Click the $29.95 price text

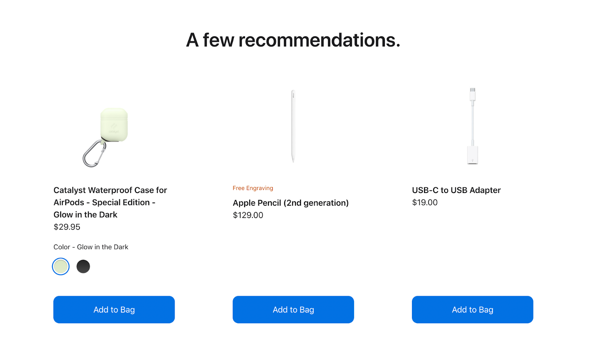point(67,227)
